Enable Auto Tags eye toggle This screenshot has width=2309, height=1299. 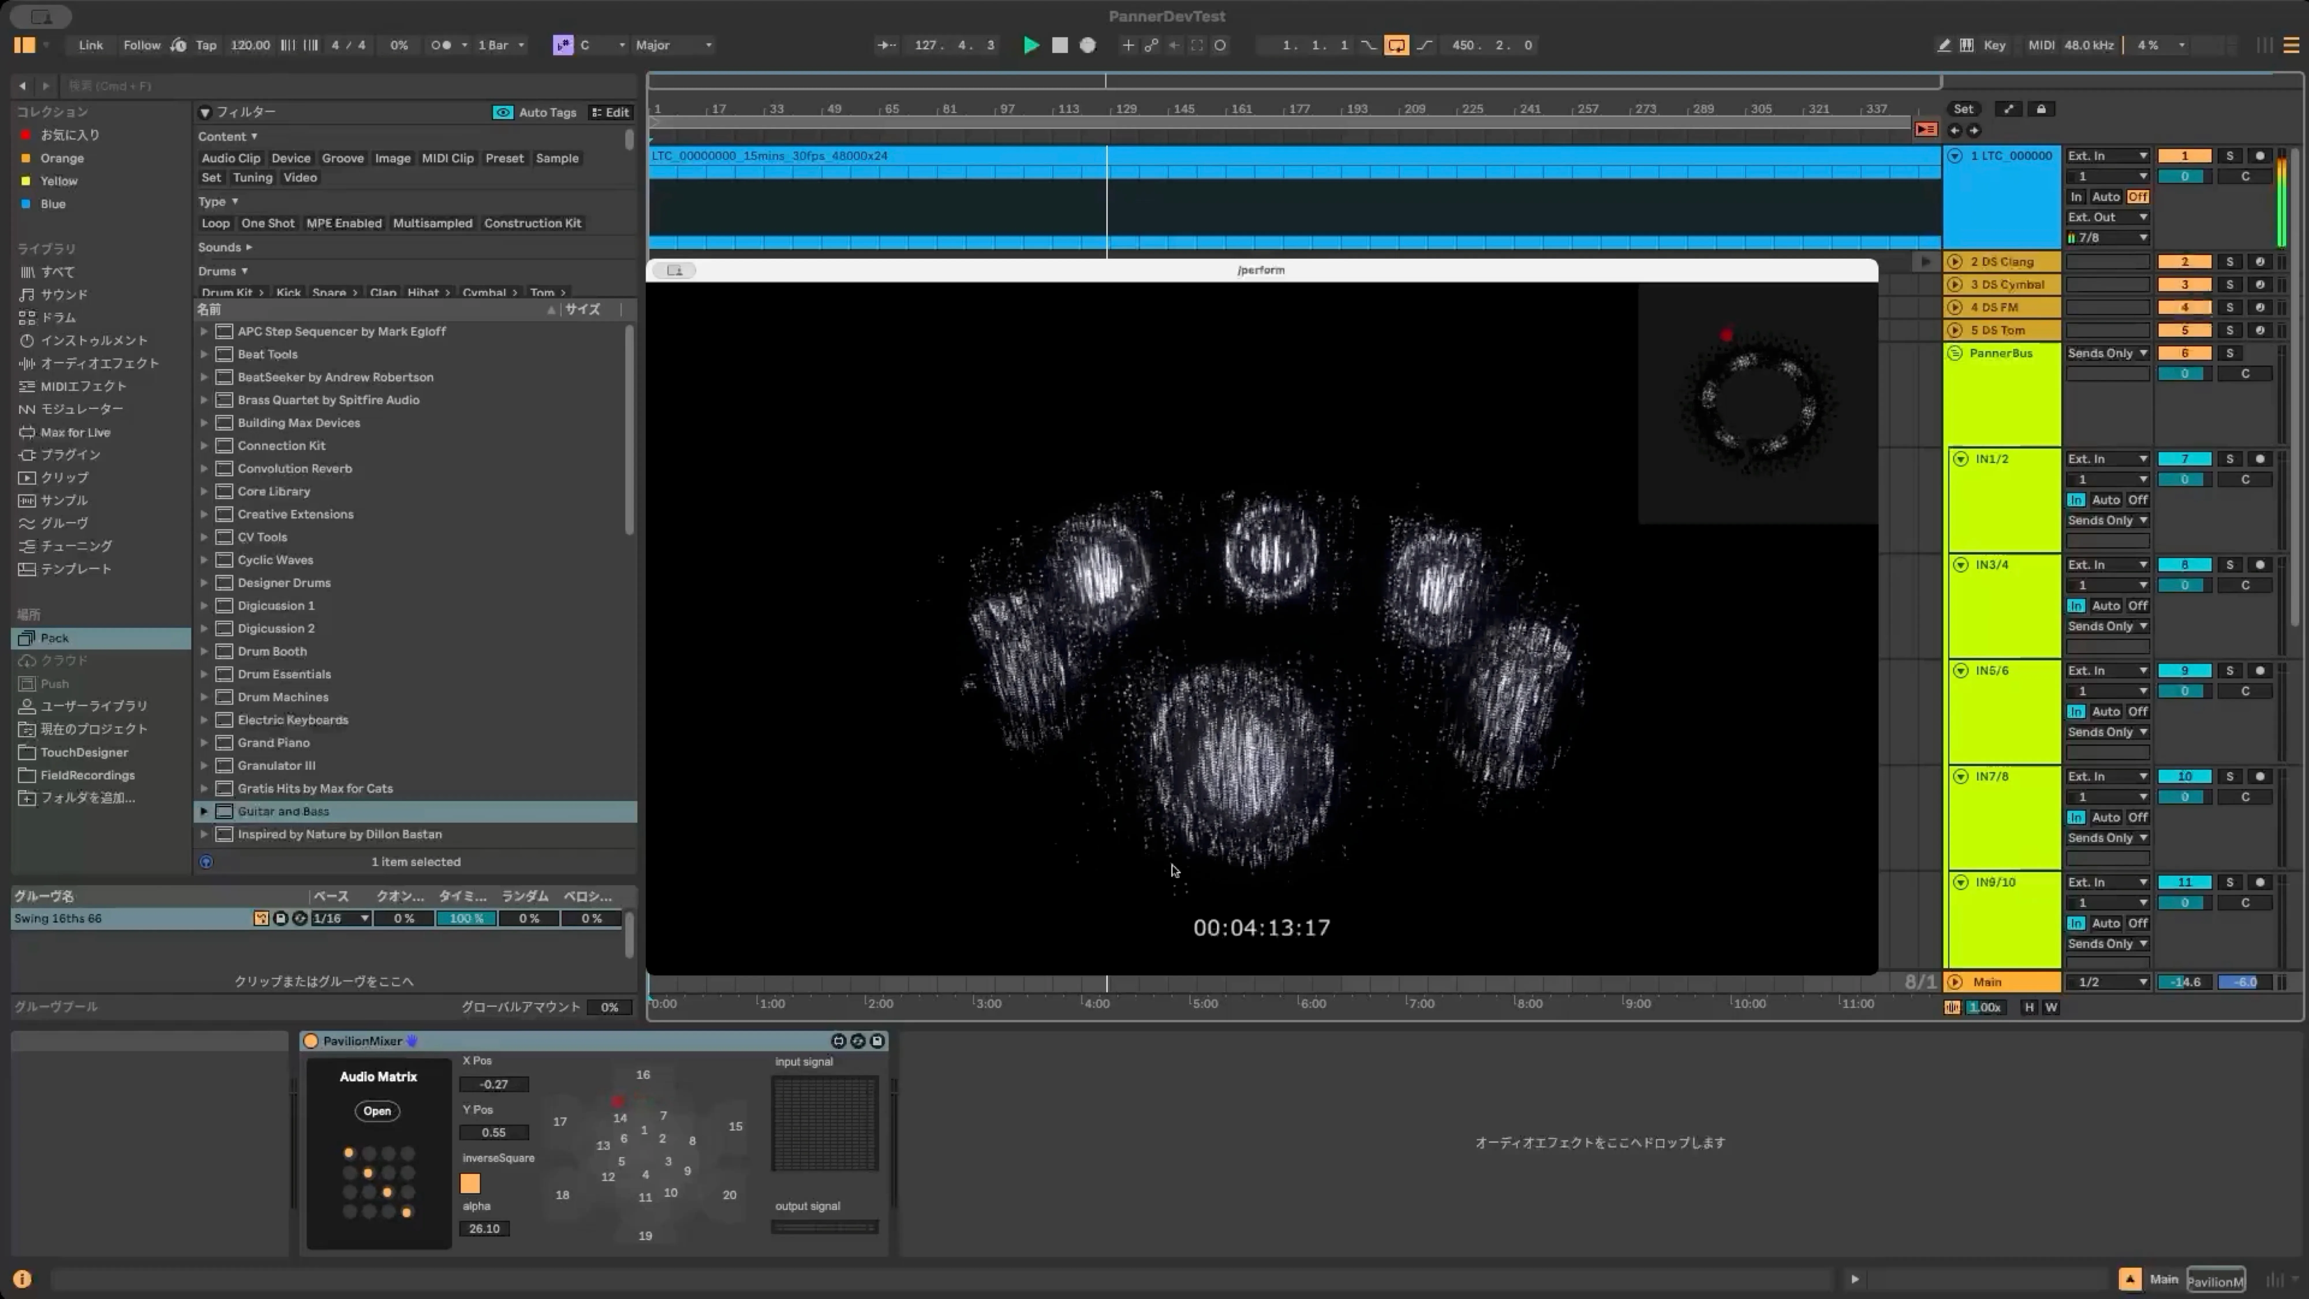click(x=503, y=112)
